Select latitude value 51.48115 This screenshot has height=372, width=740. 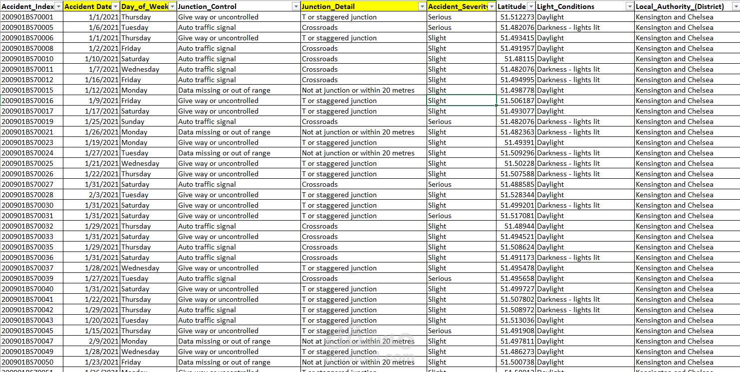[516, 59]
